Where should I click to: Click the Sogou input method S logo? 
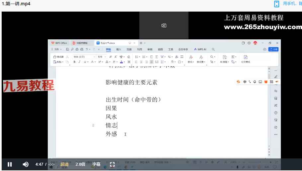(x=238, y=82)
